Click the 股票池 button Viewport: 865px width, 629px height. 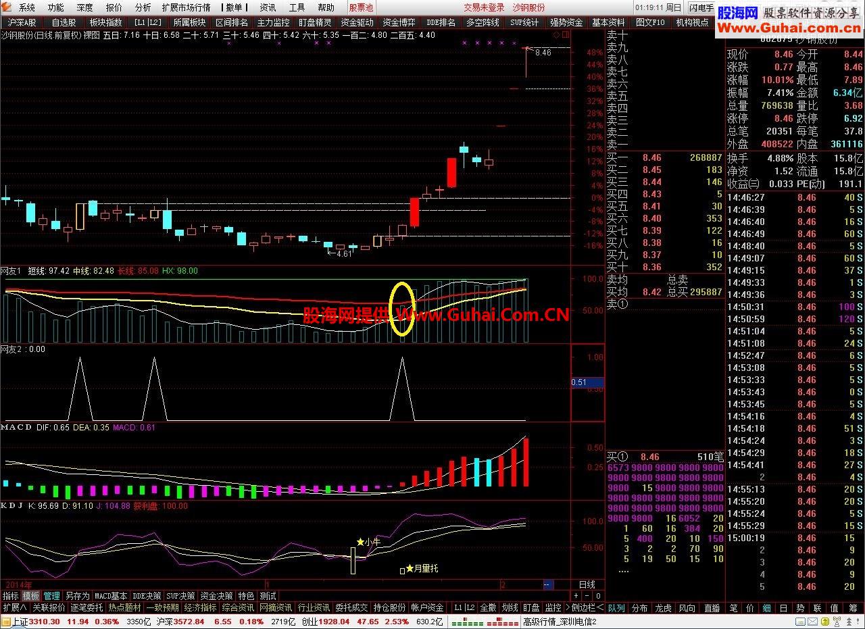(x=360, y=7)
